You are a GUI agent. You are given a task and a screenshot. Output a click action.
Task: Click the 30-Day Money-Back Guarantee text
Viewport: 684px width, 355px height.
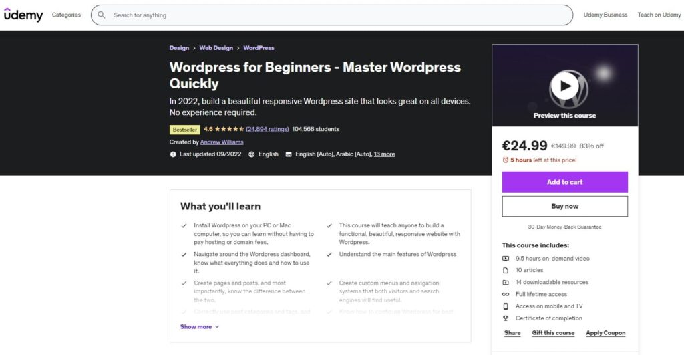click(x=564, y=227)
